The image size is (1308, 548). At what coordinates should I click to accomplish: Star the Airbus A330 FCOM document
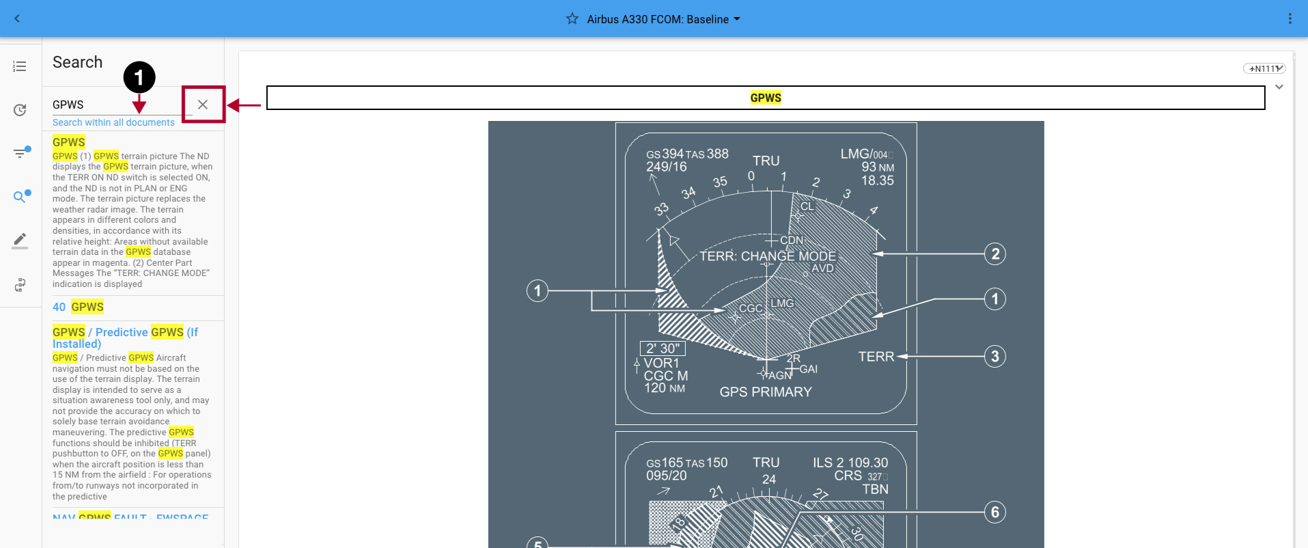572,18
